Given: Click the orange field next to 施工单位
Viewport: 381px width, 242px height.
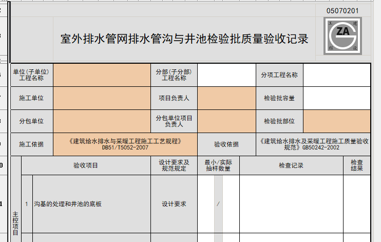Looking at the screenshot, I should 101,98.
